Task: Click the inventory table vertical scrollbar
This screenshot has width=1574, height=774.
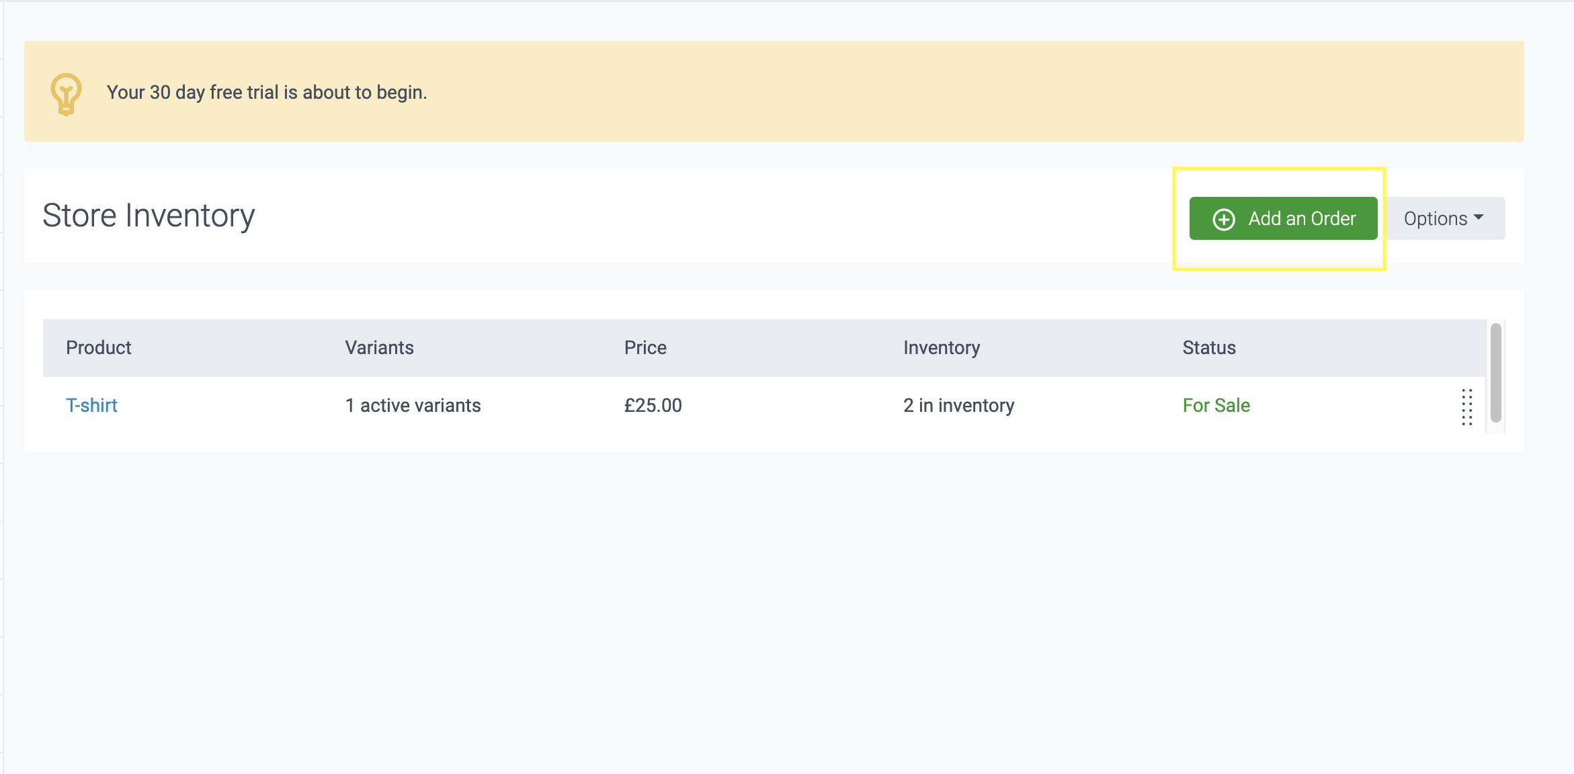Action: [1495, 373]
